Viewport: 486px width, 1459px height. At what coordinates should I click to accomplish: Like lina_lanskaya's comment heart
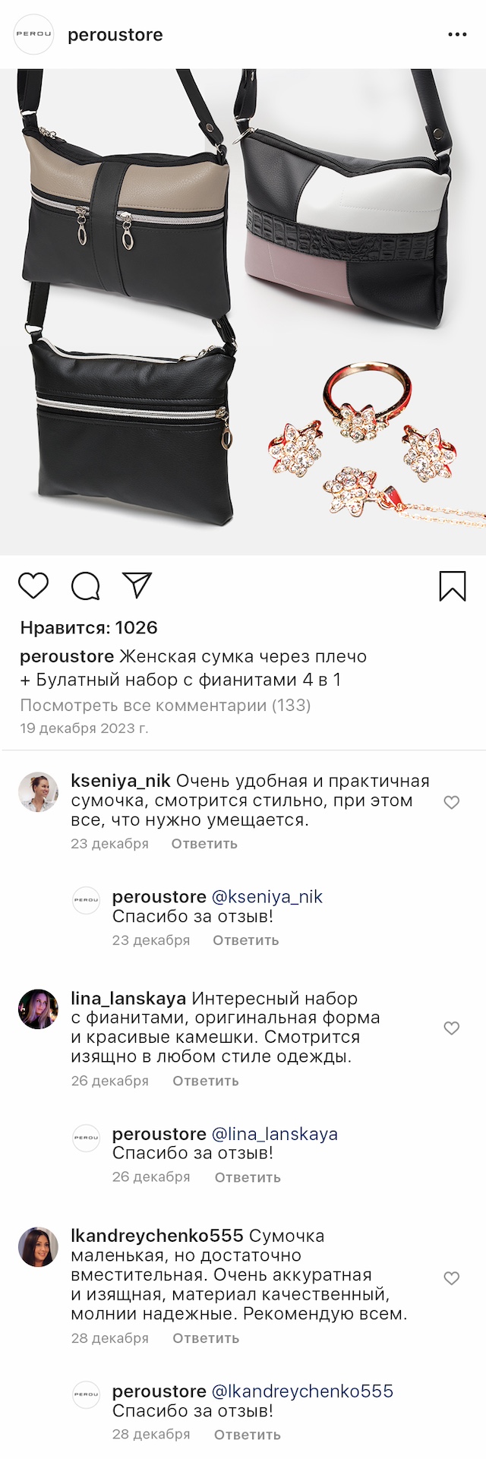pyautogui.click(x=452, y=1028)
